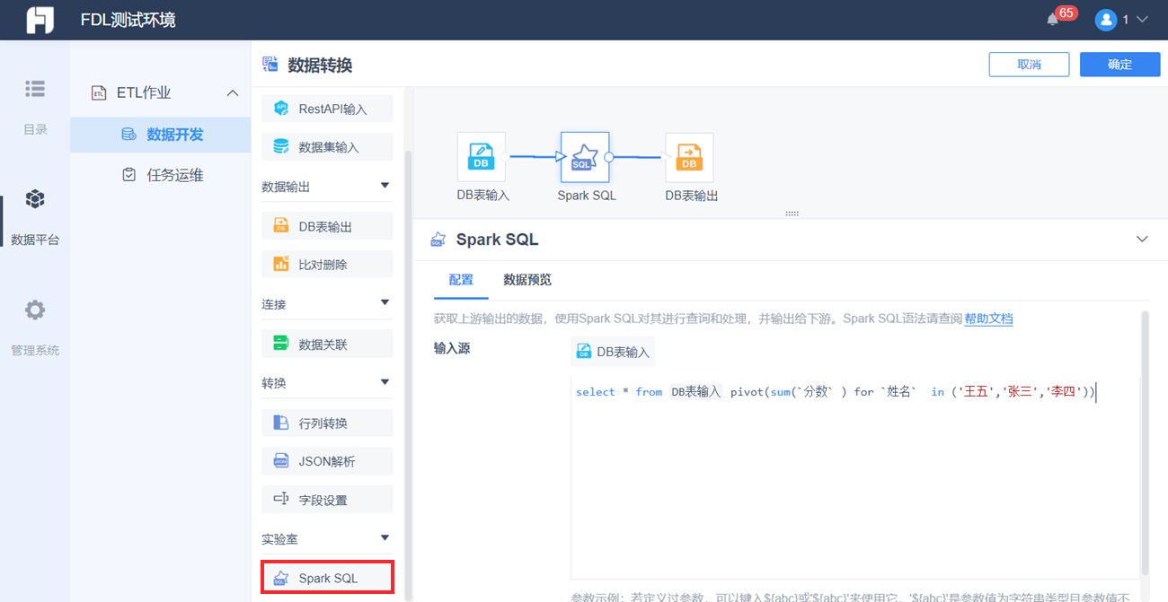Open the user avatar menu

[1106, 20]
